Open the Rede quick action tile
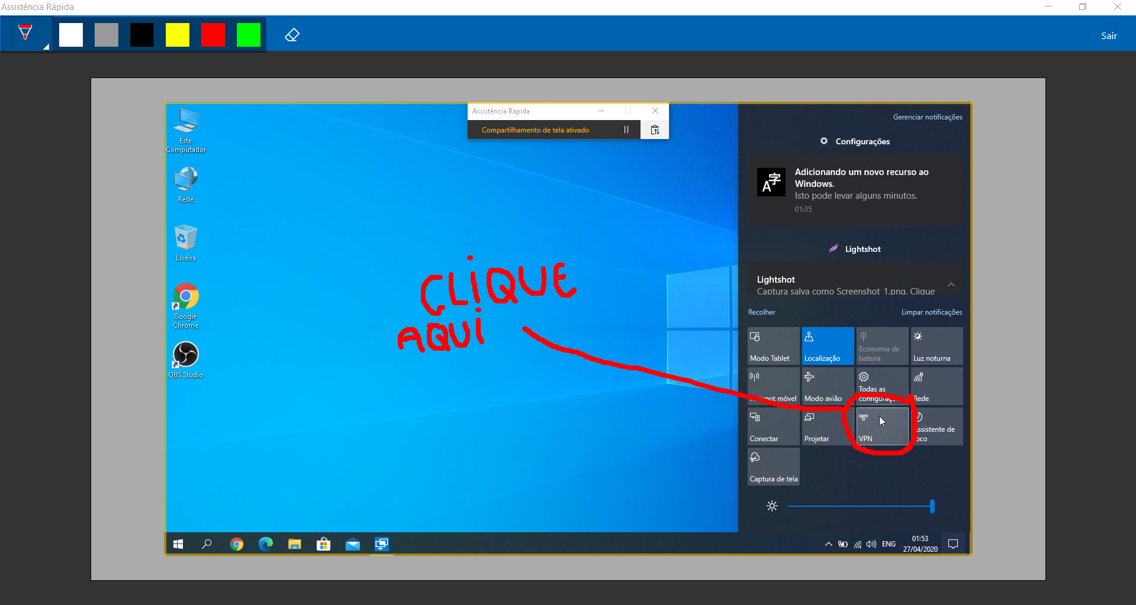This screenshot has width=1136, height=605. (x=937, y=386)
